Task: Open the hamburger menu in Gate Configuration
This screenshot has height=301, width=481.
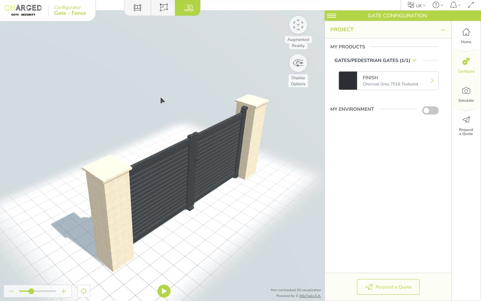Action: click(x=331, y=16)
